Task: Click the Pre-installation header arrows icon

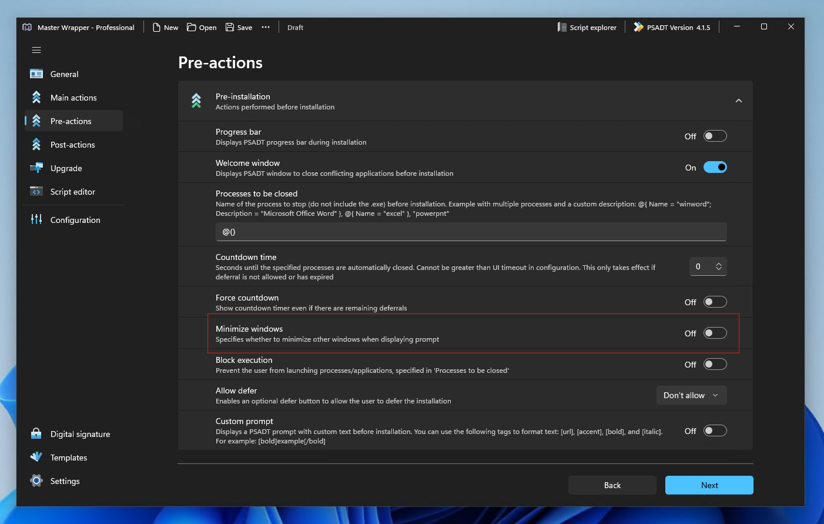Action: (196, 101)
